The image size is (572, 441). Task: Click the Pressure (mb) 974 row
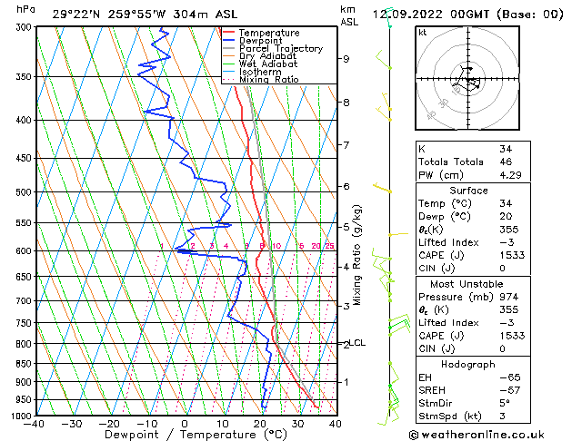point(473,297)
